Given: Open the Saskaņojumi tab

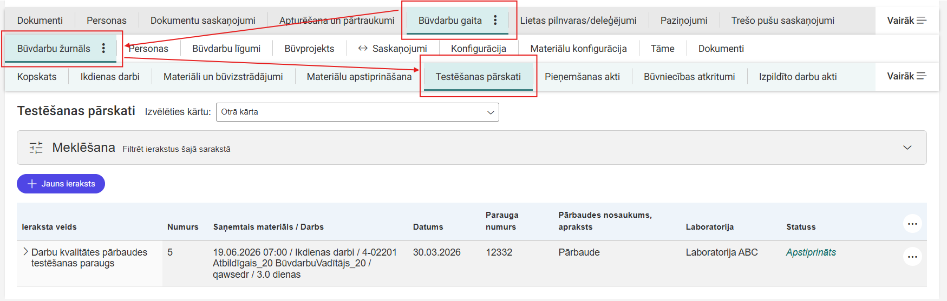Looking at the screenshot, I should (400, 49).
